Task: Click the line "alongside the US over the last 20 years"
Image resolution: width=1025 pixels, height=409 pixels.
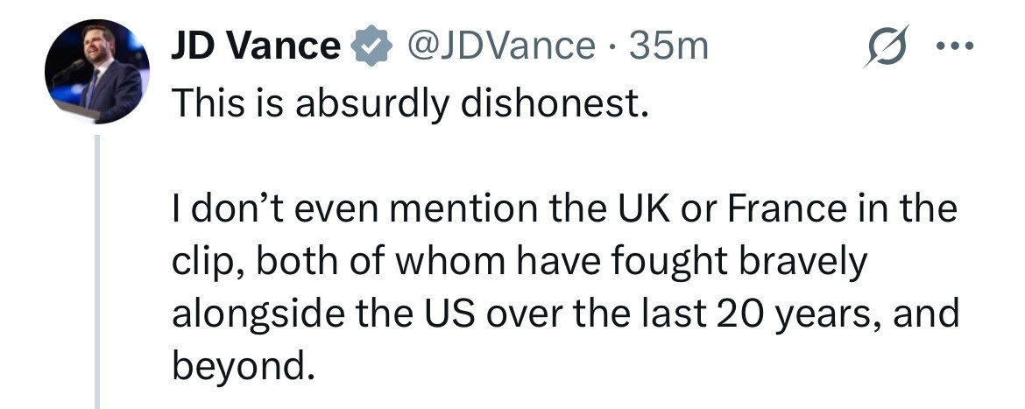Action: [x=565, y=314]
